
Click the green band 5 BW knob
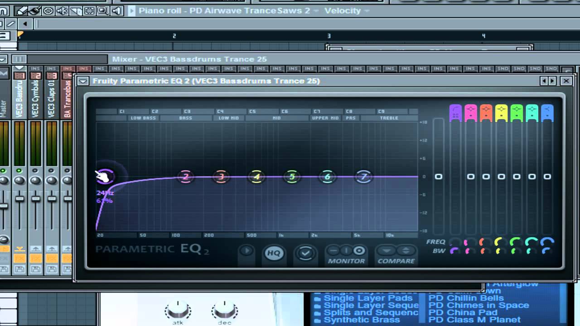(x=517, y=250)
